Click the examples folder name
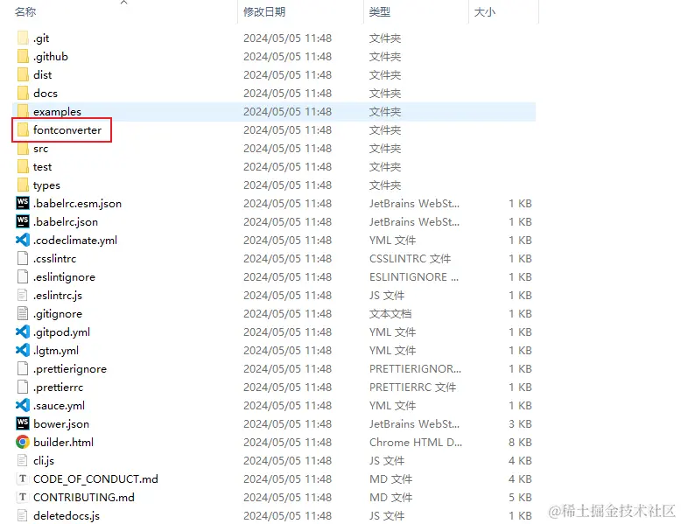The height and width of the screenshot is (524, 681). [57, 112]
